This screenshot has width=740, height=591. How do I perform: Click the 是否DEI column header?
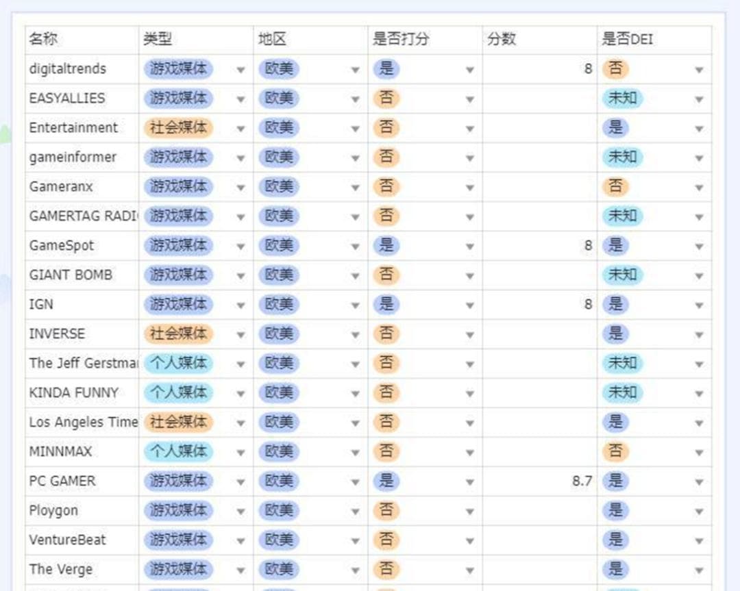tap(627, 40)
